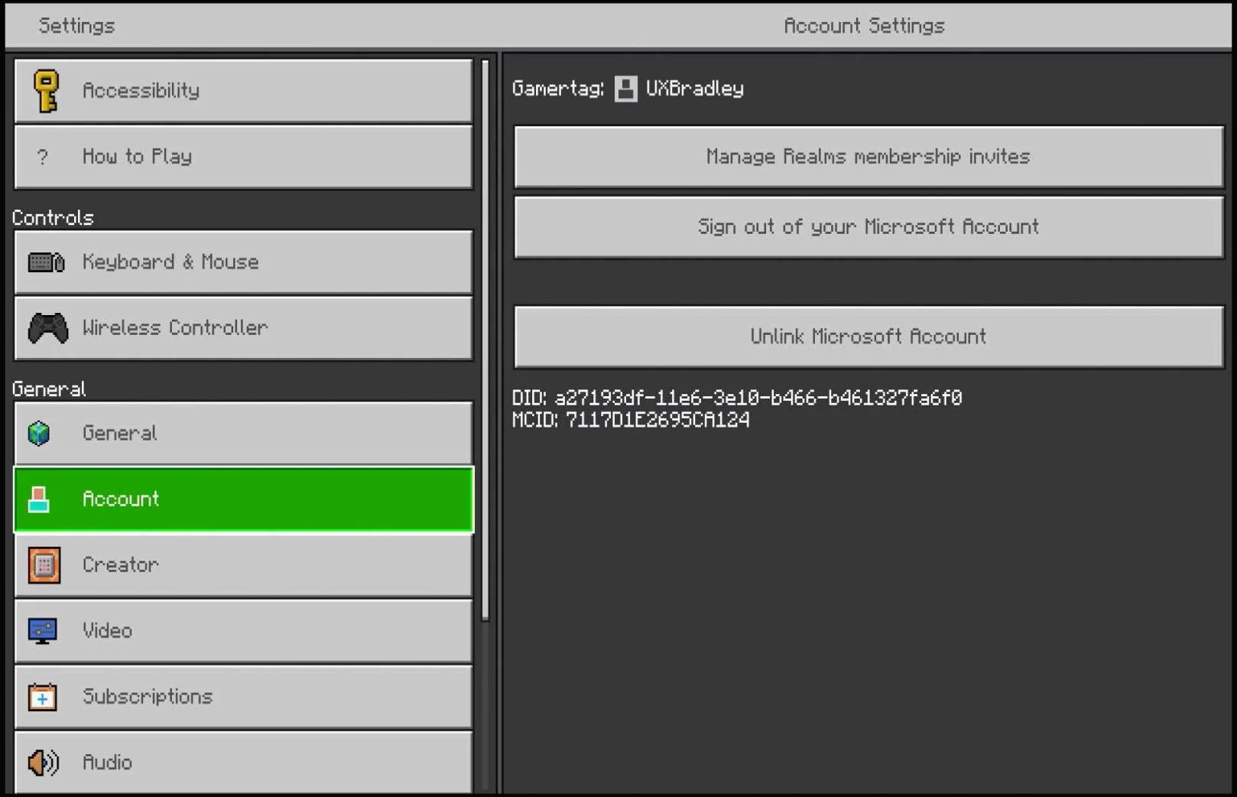The height and width of the screenshot is (797, 1237).
Task: Click the monitor Video icon
Action: [x=43, y=631]
